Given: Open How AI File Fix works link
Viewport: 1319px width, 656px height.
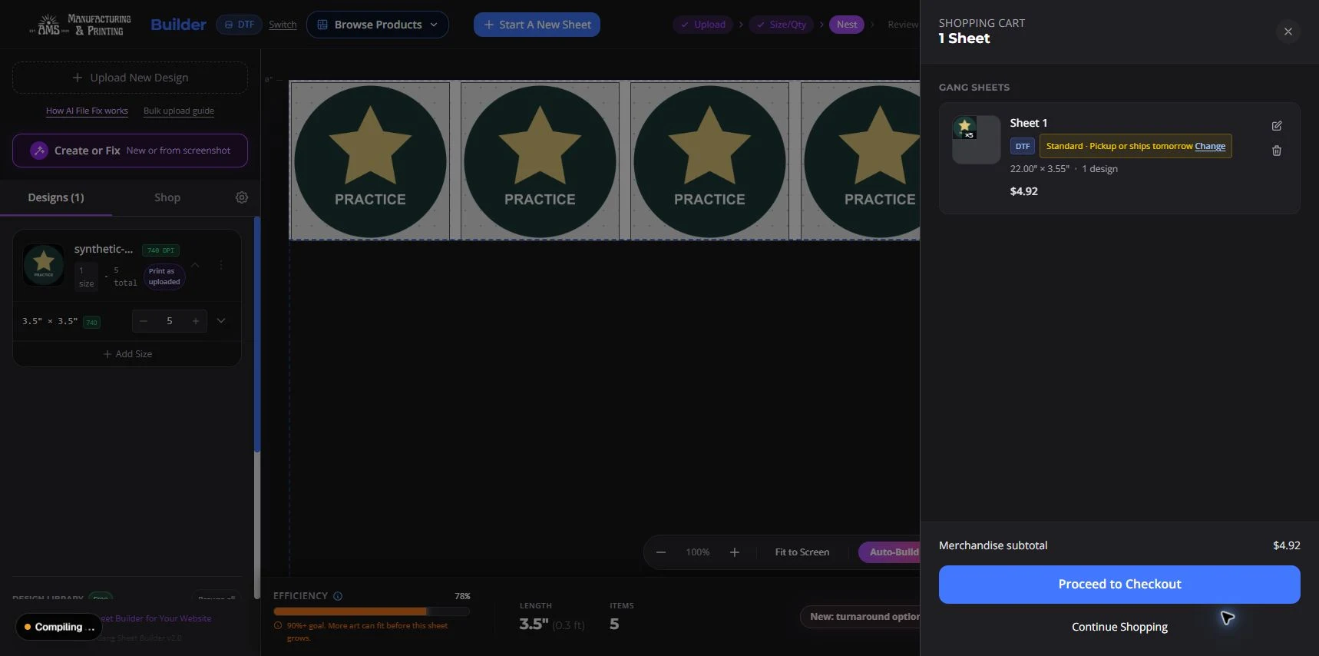Looking at the screenshot, I should (x=87, y=111).
